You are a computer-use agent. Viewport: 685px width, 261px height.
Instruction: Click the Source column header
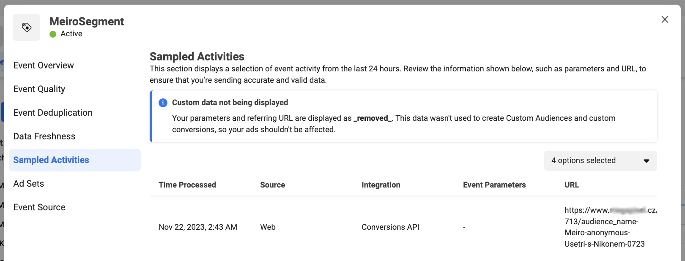(273, 185)
